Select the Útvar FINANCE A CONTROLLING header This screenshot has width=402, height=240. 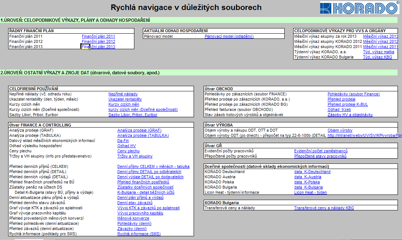click(101, 125)
